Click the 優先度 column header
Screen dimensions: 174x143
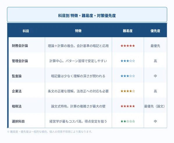click(155, 31)
